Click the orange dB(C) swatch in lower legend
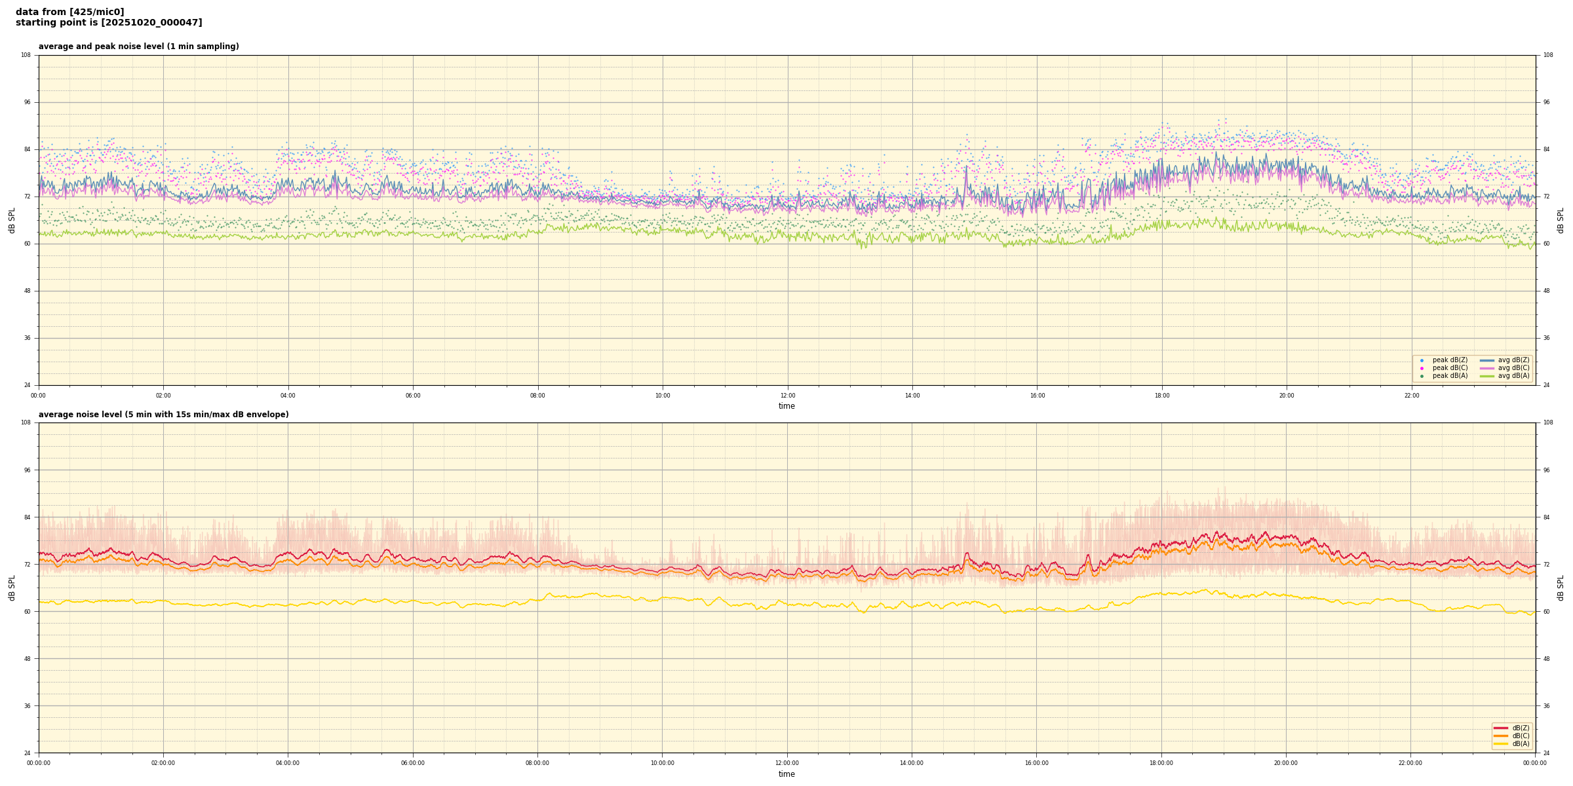The image size is (1573, 786). click(x=1500, y=736)
